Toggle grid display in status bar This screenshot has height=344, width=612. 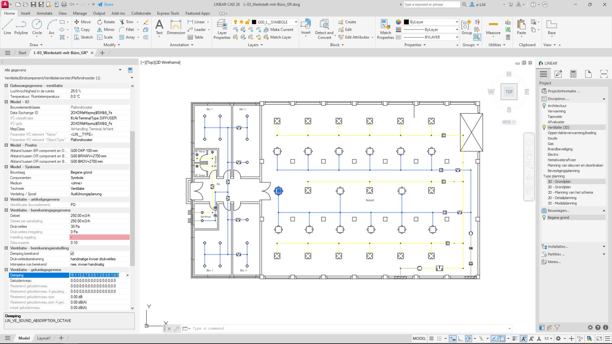(x=431, y=338)
